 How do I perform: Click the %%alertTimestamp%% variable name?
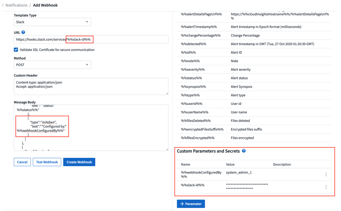click(199, 27)
